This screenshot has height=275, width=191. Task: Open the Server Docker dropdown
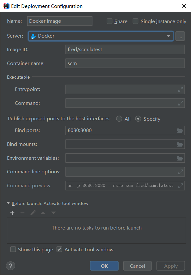tap(101, 36)
